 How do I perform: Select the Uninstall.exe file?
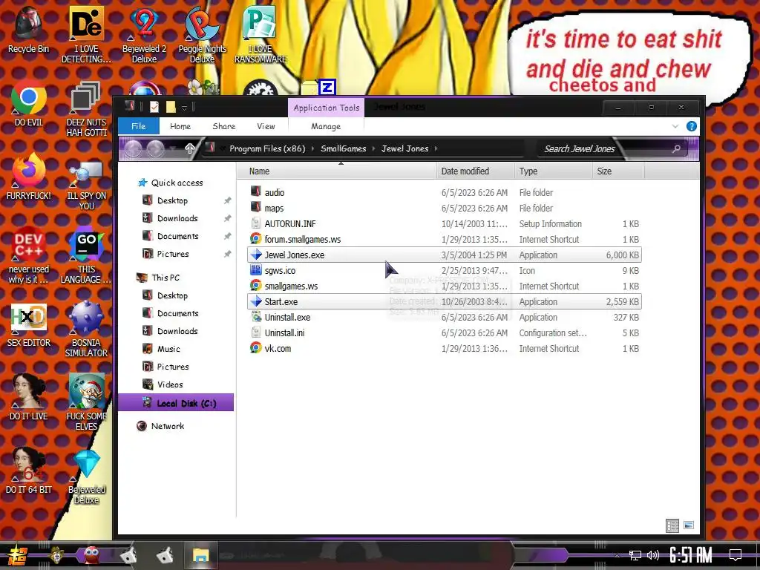pos(445,318)
